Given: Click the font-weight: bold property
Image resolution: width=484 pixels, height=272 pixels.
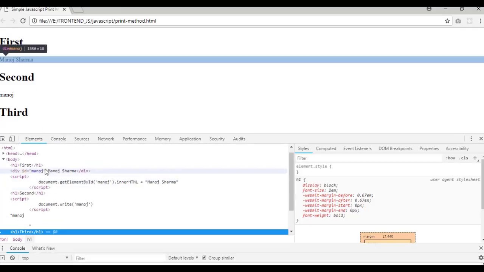Looking at the screenshot, I should pos(324,215).
